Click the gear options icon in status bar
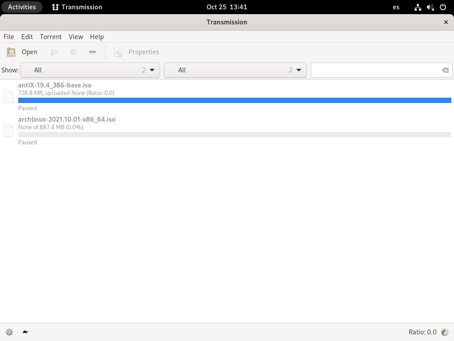 pos(9,332)
